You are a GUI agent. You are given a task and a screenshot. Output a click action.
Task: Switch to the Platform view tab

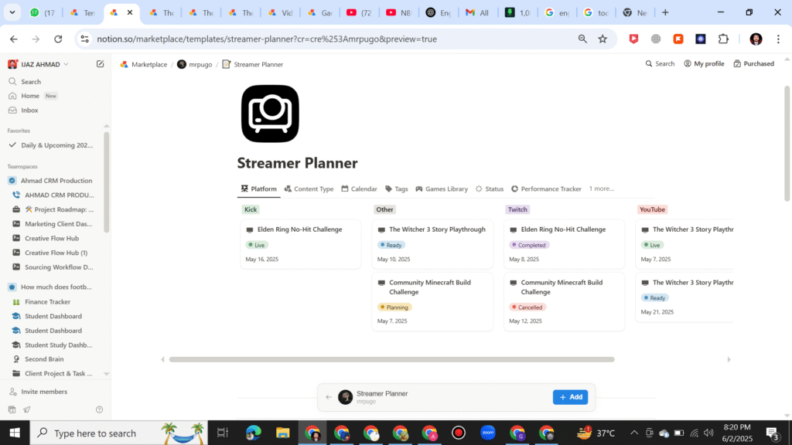point(258,189)
